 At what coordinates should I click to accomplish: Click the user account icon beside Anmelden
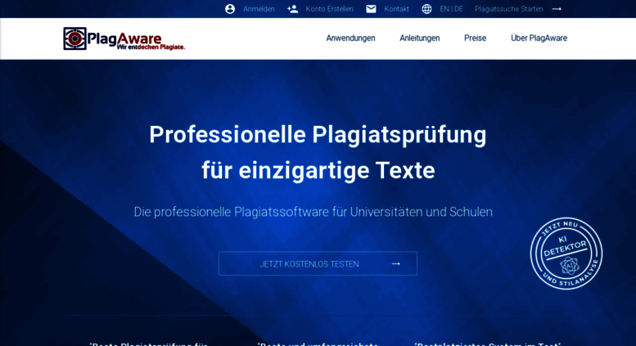pos(230,9)
